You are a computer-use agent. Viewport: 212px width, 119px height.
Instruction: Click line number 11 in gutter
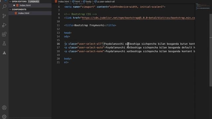(58, 25)
